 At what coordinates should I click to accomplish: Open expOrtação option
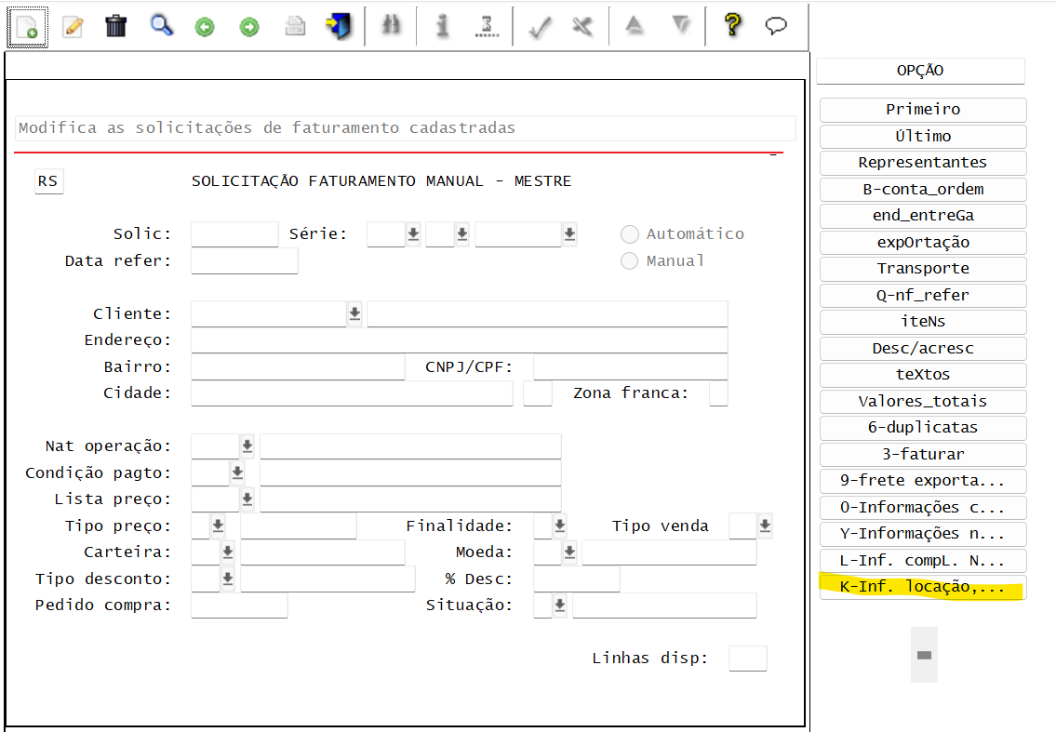[923, 243]
